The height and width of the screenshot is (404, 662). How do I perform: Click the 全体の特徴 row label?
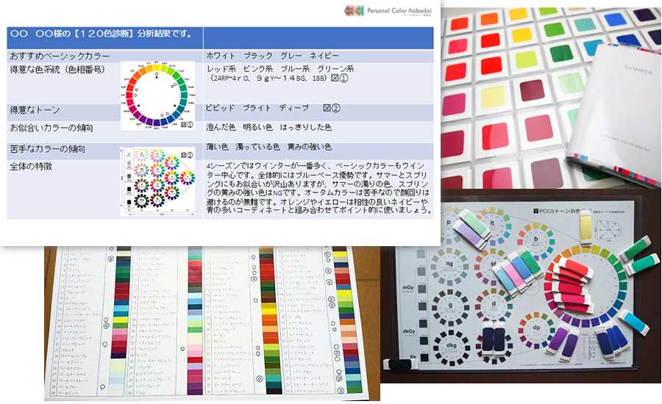click(35, 166)
